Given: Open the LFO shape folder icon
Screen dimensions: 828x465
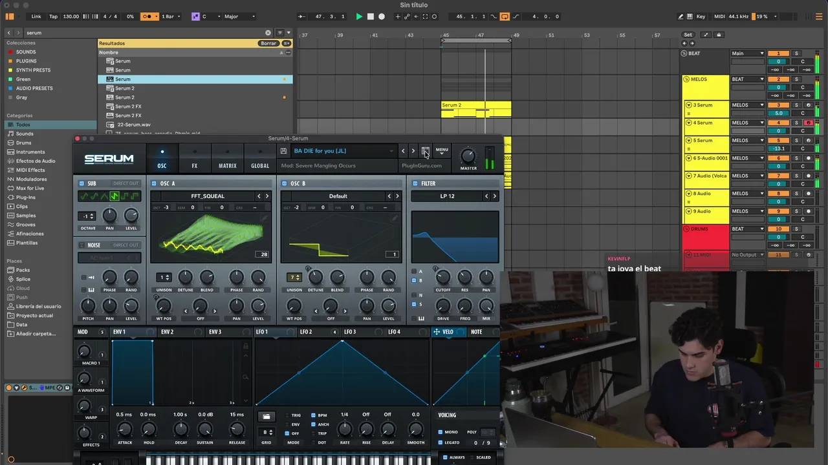Looking at the screenshot, I should [266, 417].
